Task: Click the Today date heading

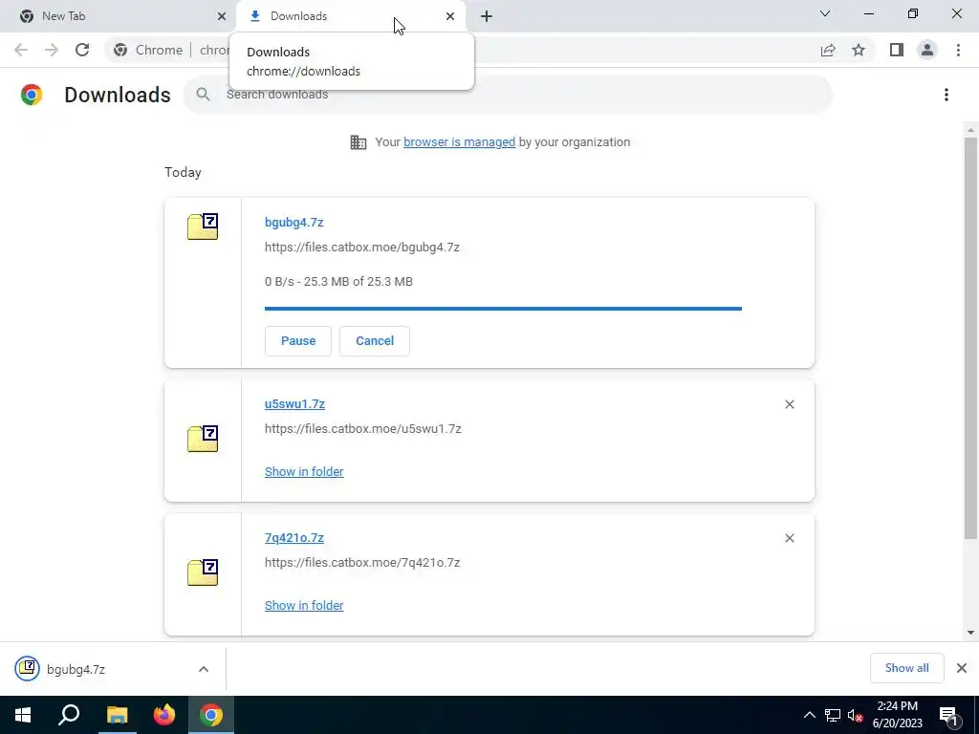Action: tap(183, 172)
